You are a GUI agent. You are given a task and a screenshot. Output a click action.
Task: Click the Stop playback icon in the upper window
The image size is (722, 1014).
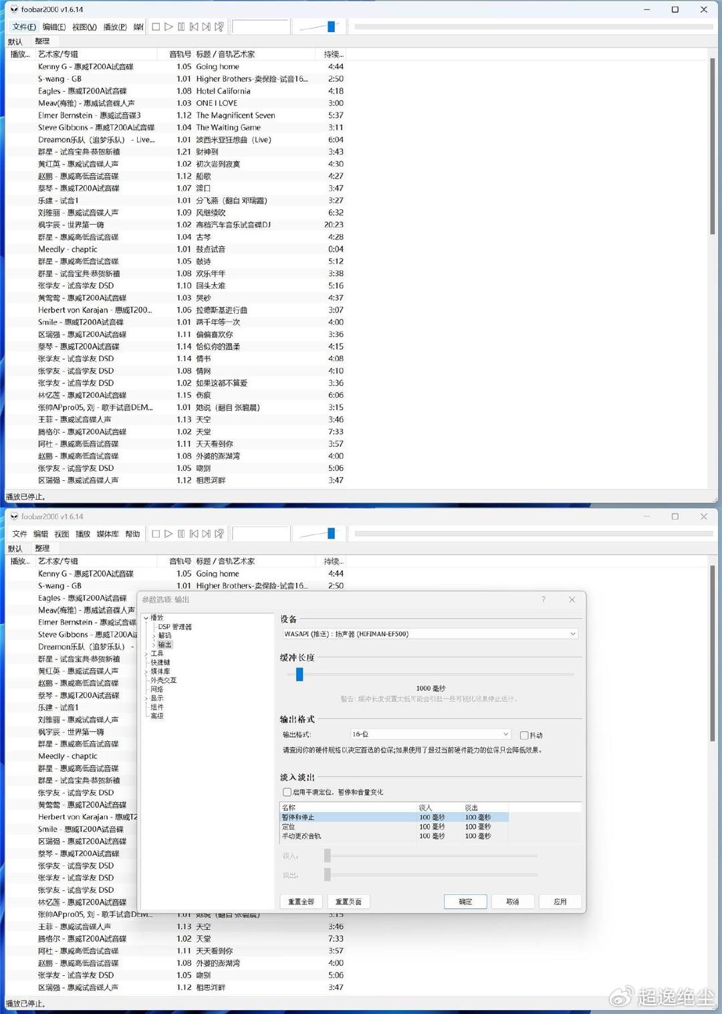pos(156,27)
